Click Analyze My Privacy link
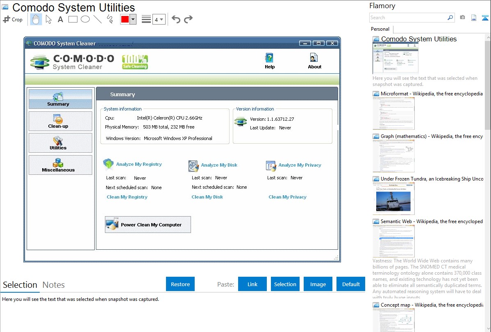The height and width of the screenshot is (332, 491). coord(300,165)
